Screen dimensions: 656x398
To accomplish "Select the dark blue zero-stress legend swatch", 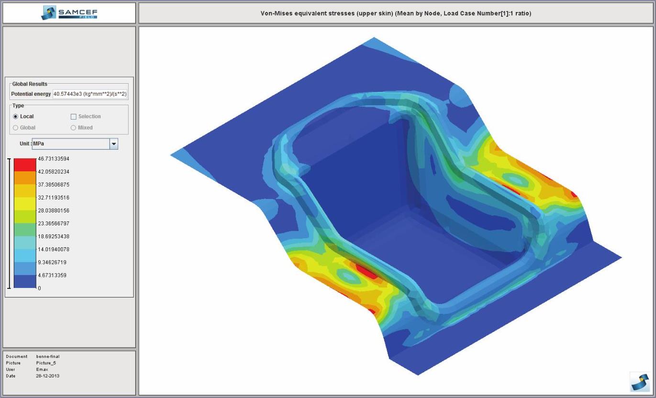I will click(x=25, y=282).
